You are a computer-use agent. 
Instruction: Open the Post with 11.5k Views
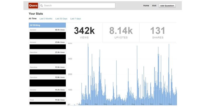point(47,101)
